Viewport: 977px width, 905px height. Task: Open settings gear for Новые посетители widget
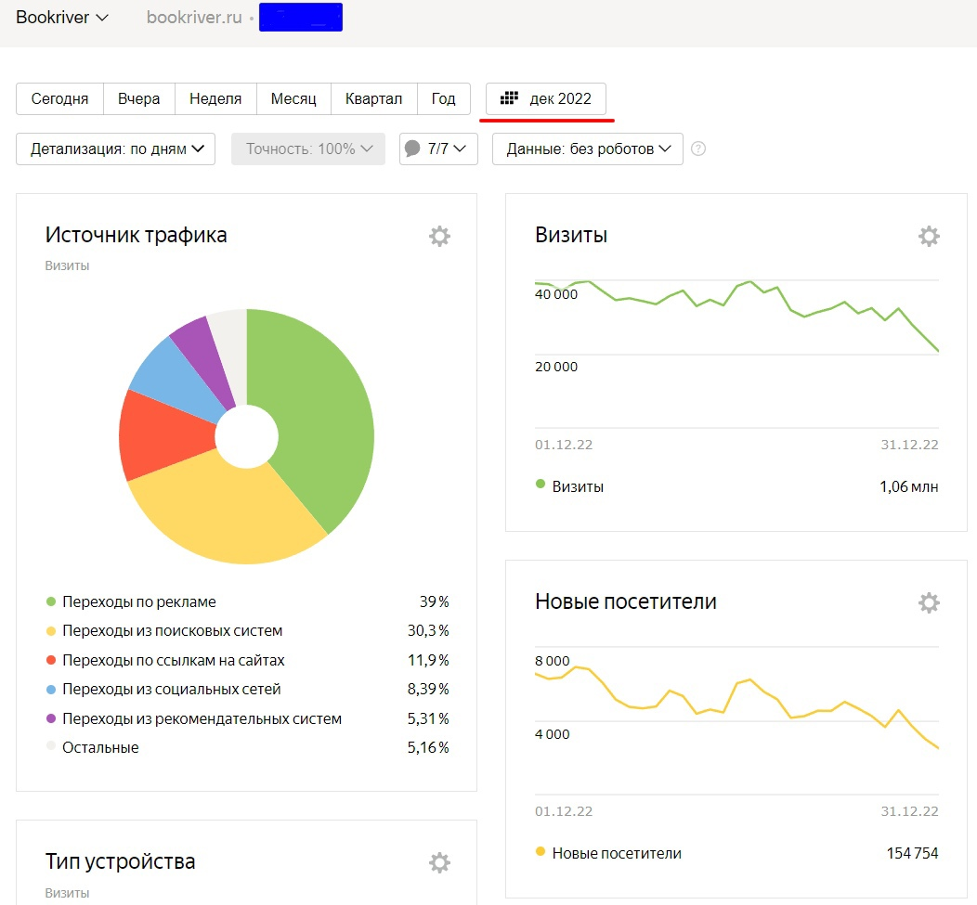click(x=929, y=602)
